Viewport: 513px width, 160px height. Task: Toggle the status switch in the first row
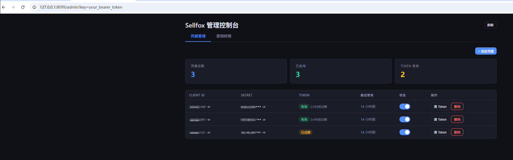pyautogui.click(x=405, y=106)
